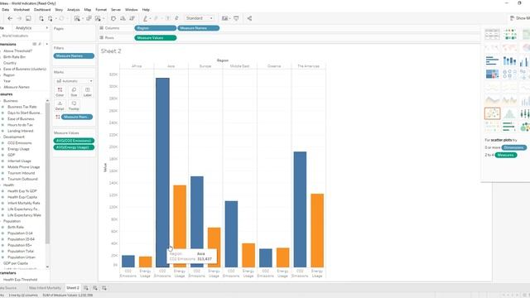
Task: Click the Sort Ascending toolbar icon
Action: (123, 18)
